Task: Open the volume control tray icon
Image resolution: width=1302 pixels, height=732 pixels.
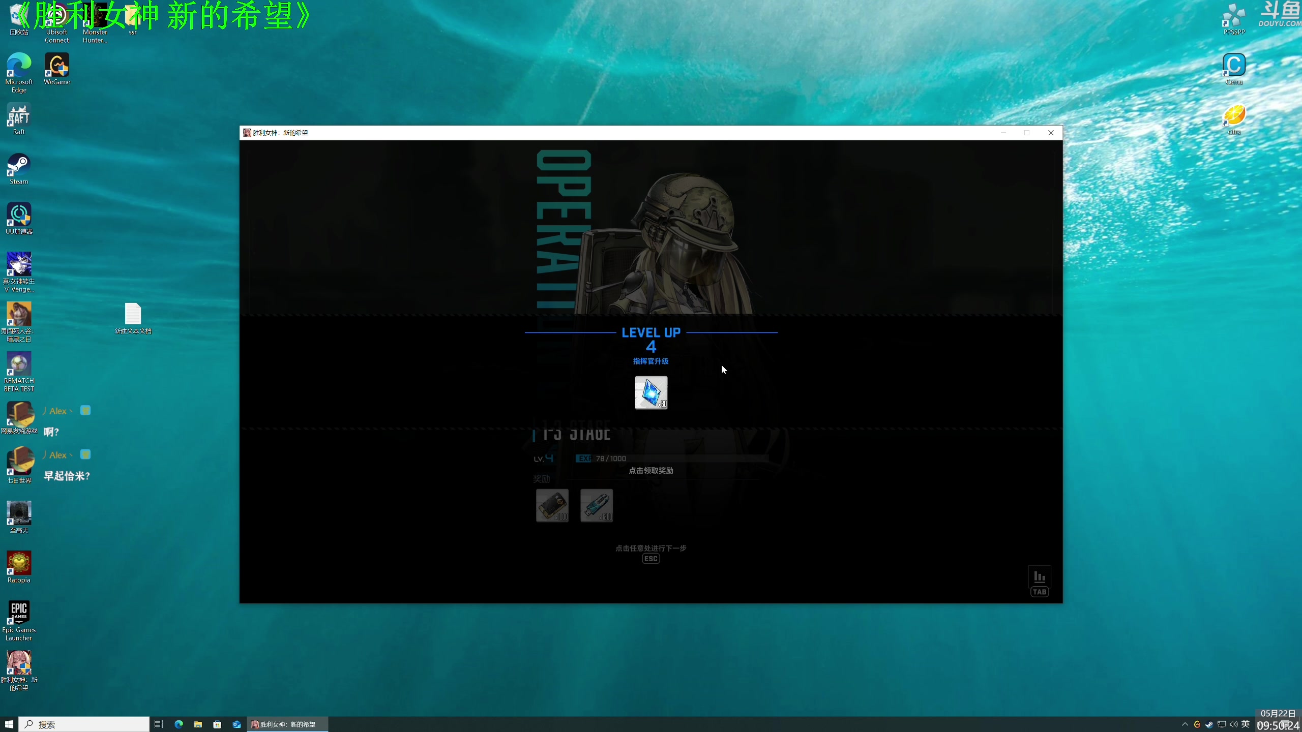Action: (1233, 724)
